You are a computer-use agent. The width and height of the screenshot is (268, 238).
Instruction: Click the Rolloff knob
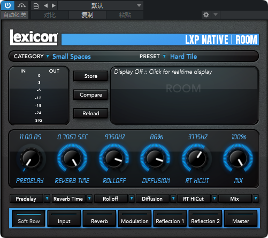click(x=114, y=158)
